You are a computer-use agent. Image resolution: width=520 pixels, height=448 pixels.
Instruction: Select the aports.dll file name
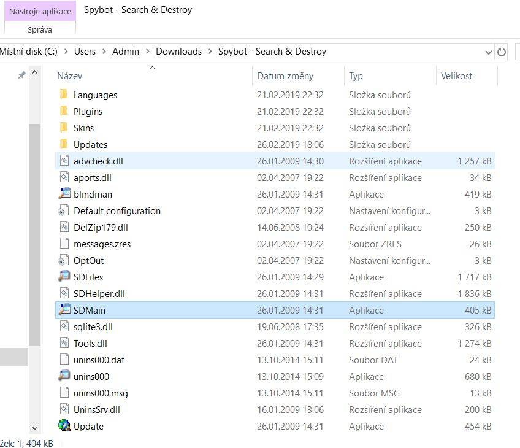(x=93, y=178)
